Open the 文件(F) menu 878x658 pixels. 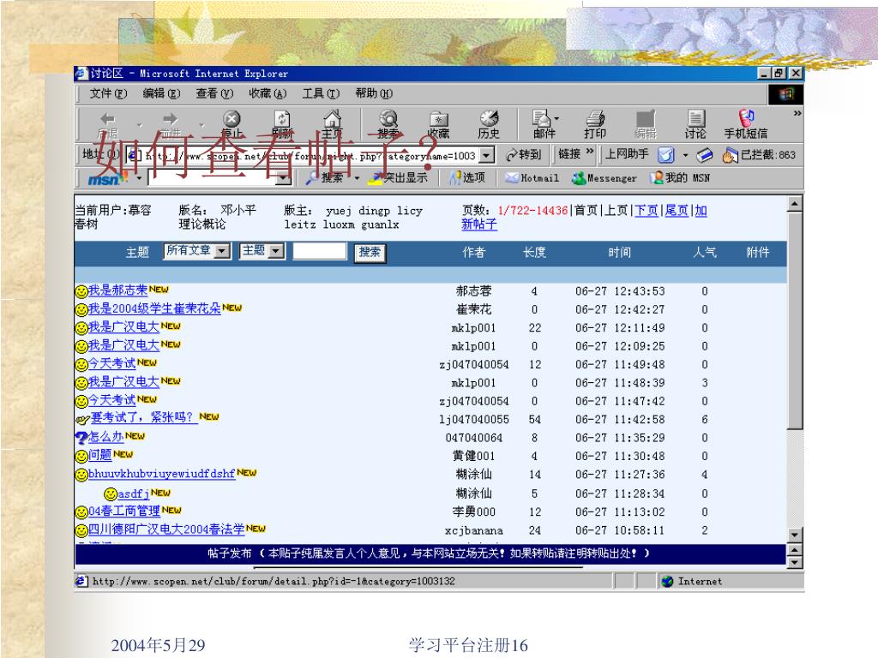pos(108,93)
